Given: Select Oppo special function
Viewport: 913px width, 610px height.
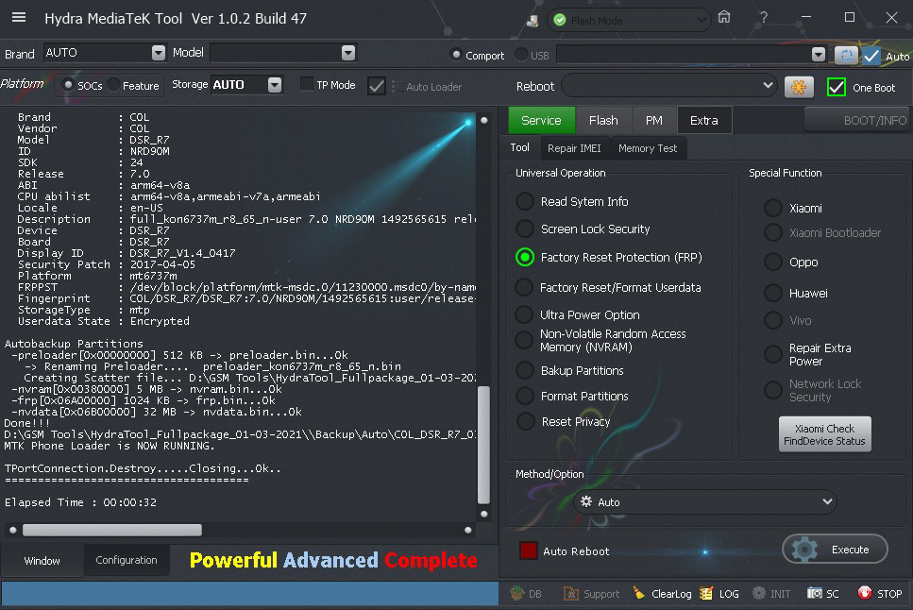Looking at the screenshot, I should [x=772, y=263].
